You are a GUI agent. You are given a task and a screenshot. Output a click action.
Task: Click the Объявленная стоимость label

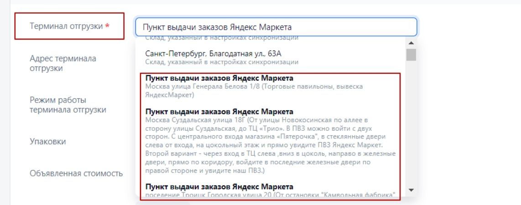pos(77,173)
